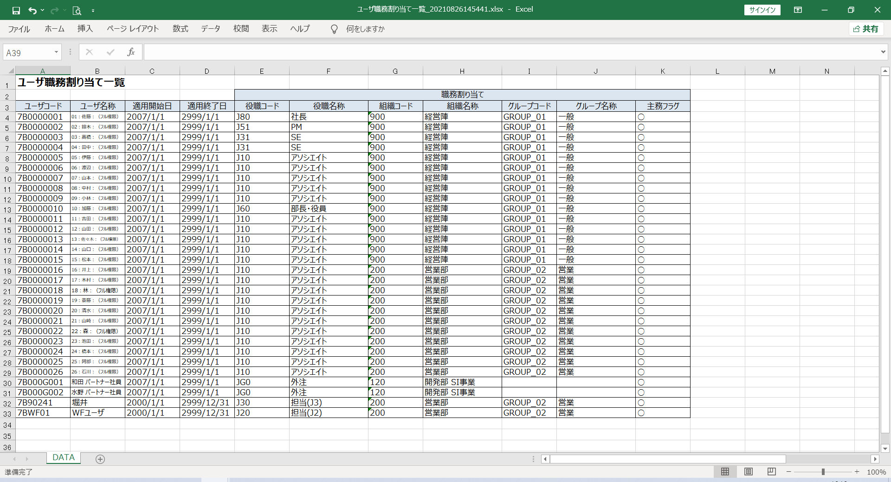Open the ファイル tab
This screenshot has height=482, width=891.
point(19,29)
